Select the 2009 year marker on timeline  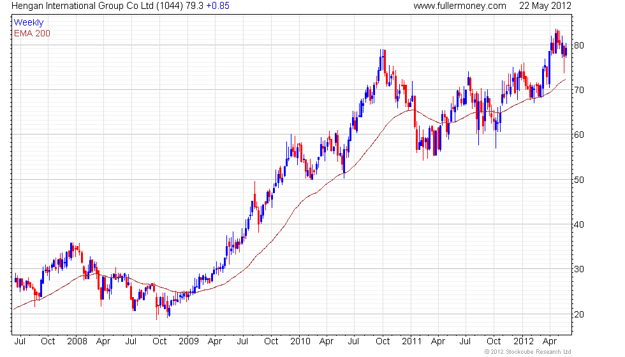tap(189, 342)
